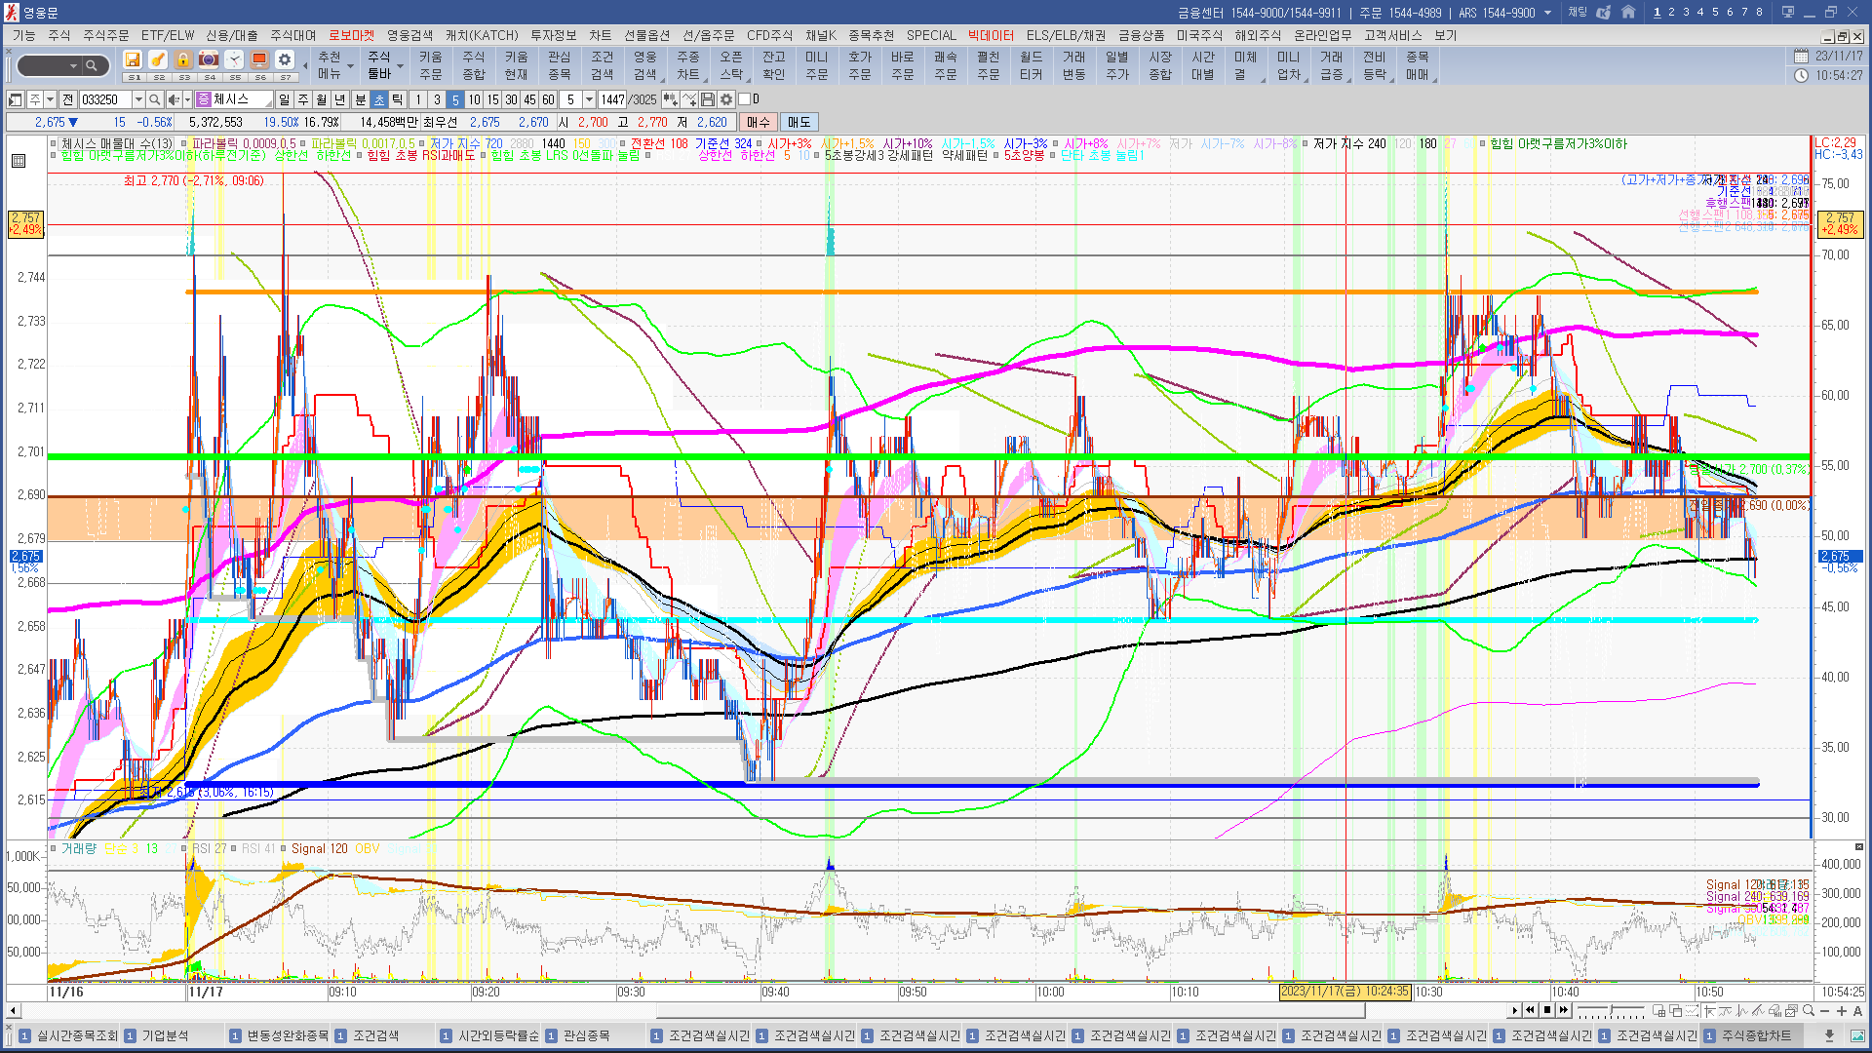The width and height of the screenshot is (1872, 1053).
Task: Click the chart zoom-in plus icon
Action: click(x=1841, y=1011)
